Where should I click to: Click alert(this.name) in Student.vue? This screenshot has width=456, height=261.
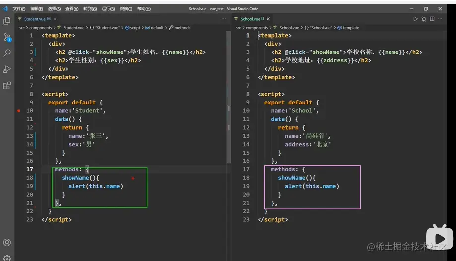tap(96, 186)
